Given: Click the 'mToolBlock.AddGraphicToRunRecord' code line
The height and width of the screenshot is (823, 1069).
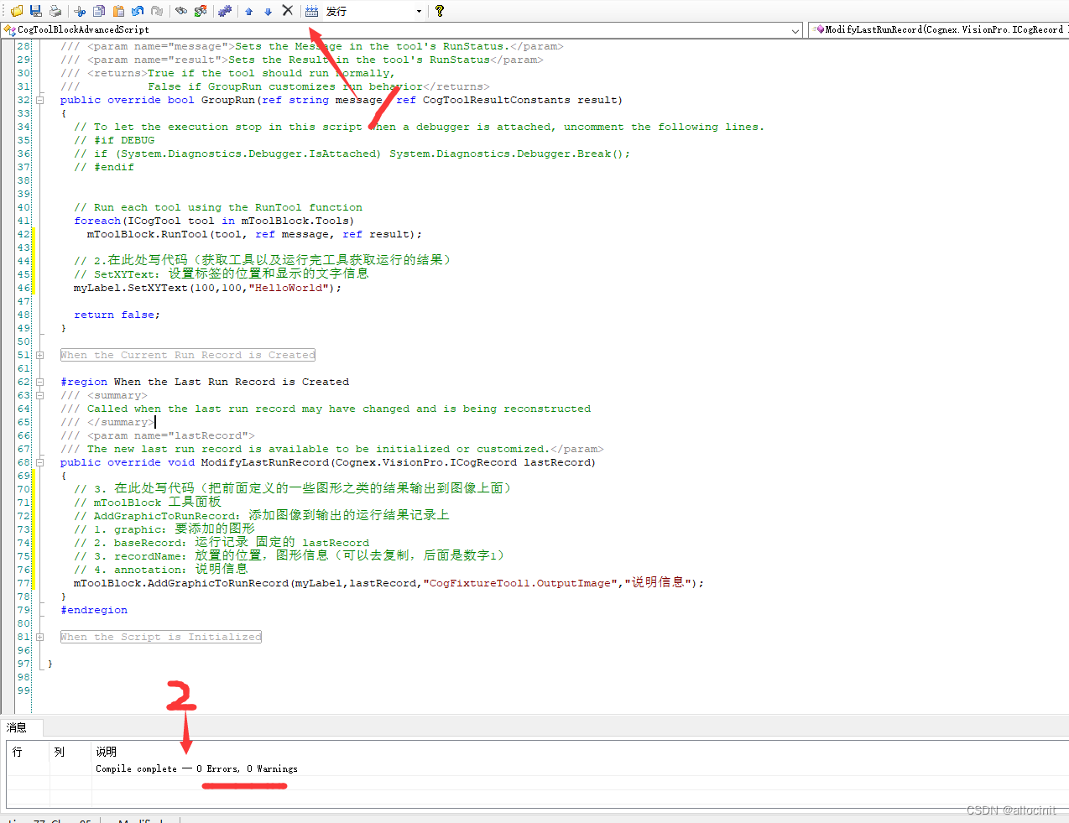Looking at the screenshot, I should click(x=388, y=583).
